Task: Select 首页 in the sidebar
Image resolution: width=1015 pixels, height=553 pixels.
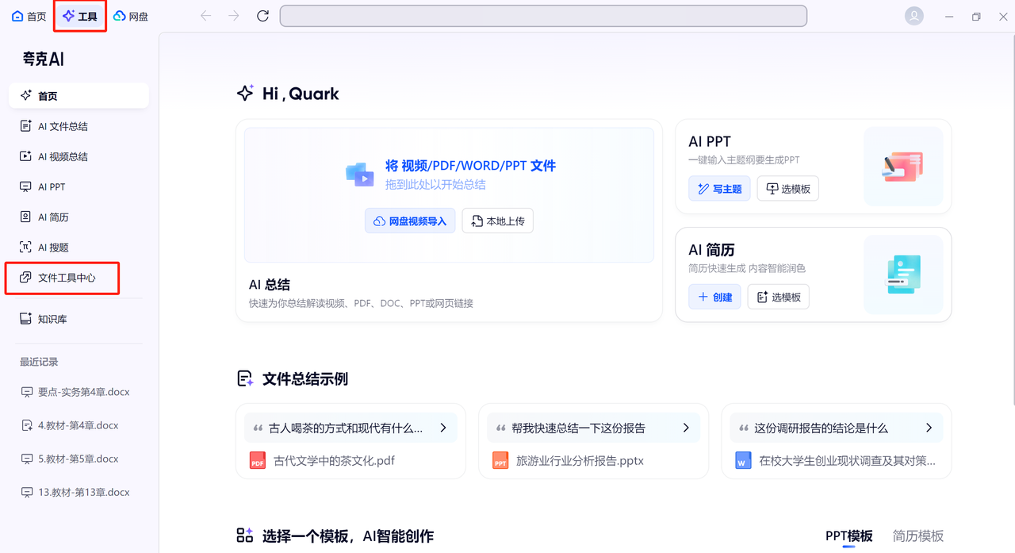Action: point(79,95)
